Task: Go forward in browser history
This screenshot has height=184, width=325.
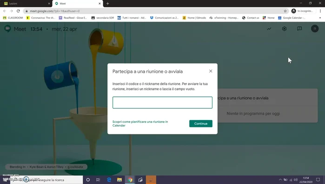Action: point(12,11)
